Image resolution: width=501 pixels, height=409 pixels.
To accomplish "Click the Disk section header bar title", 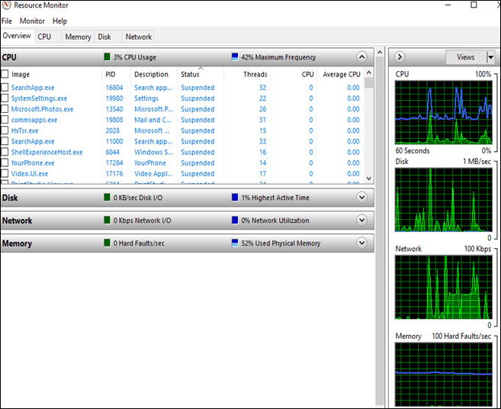I will pyautogui.click(x=10, y=198).
